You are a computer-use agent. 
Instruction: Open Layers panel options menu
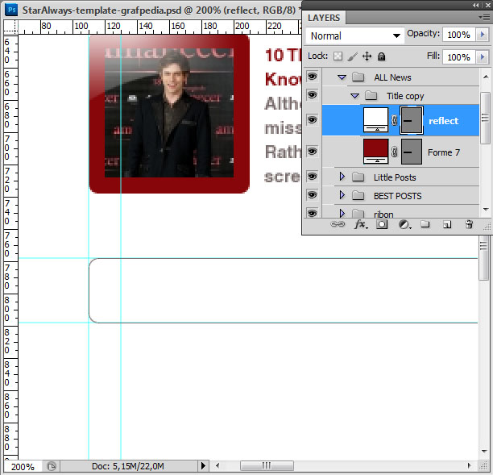coord(484,17)
